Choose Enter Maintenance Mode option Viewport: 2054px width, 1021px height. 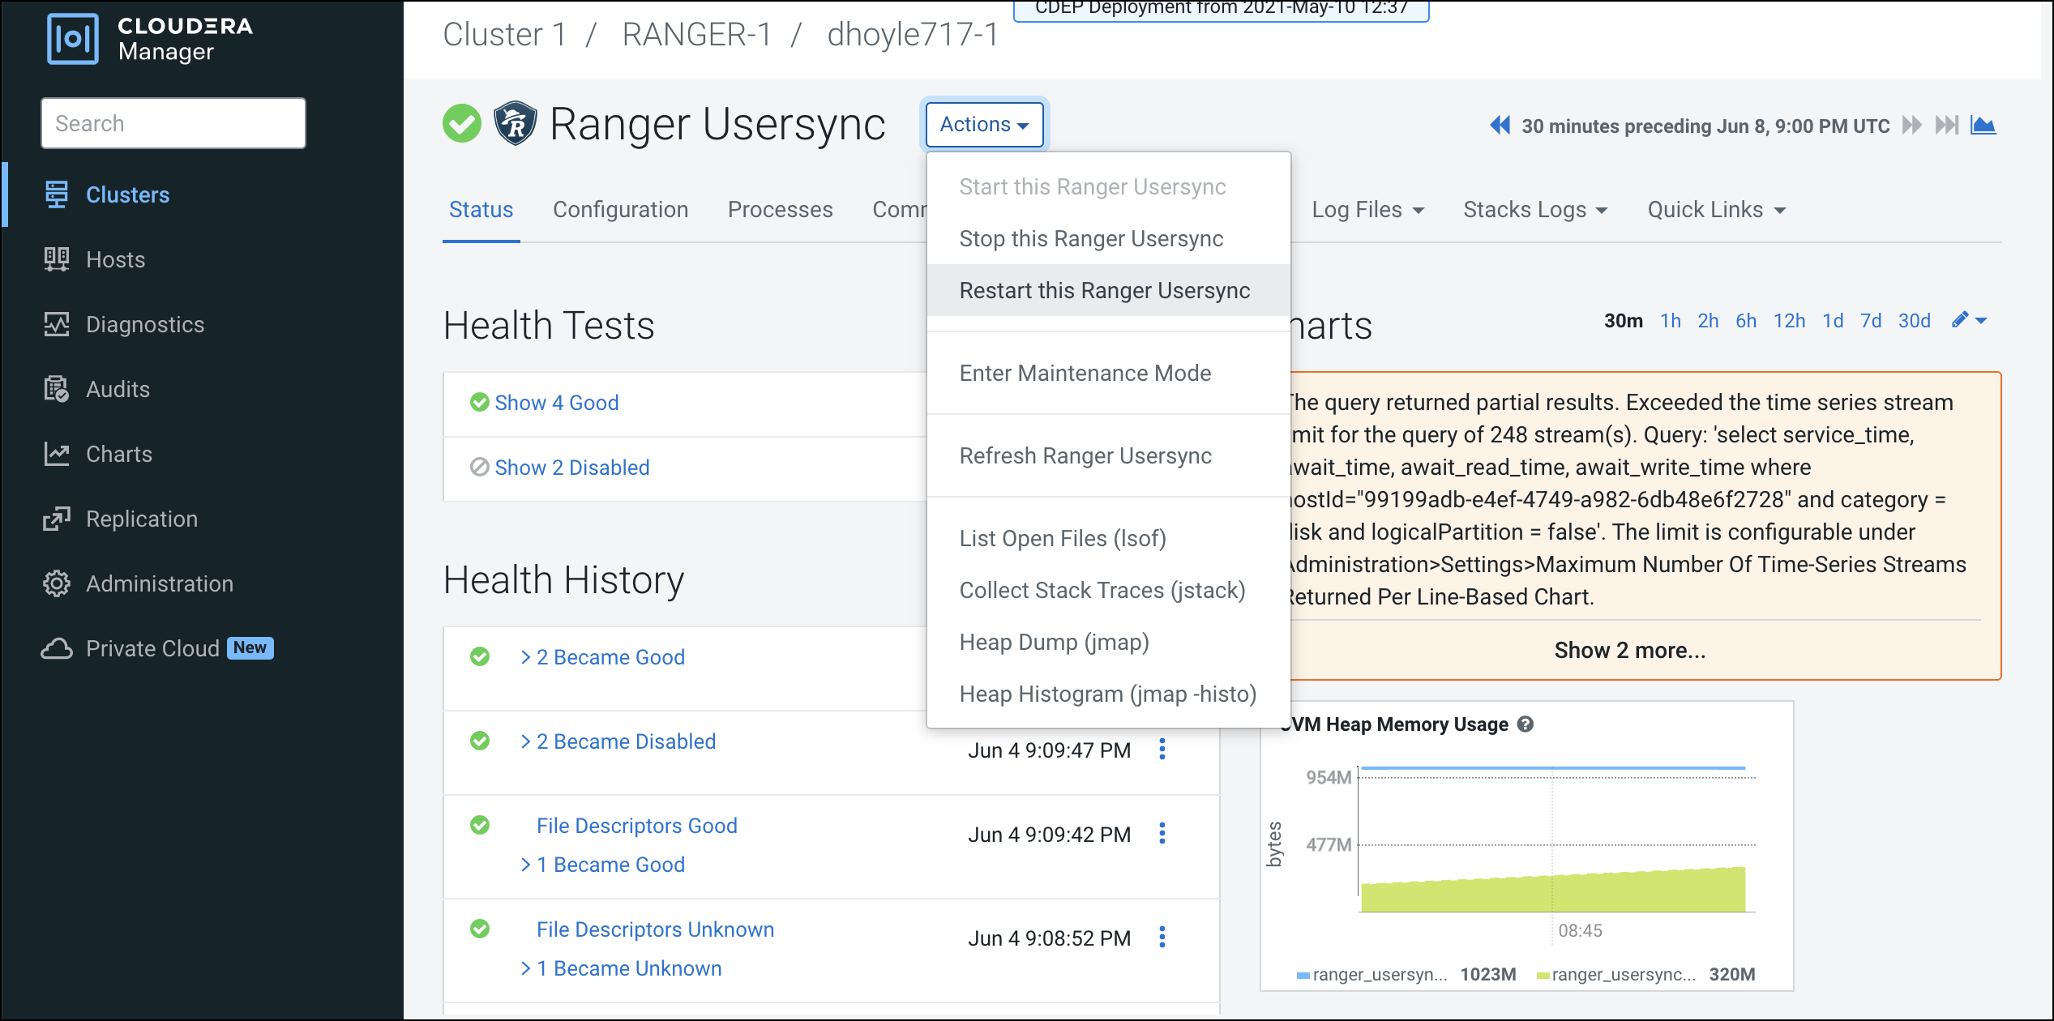1085,373
